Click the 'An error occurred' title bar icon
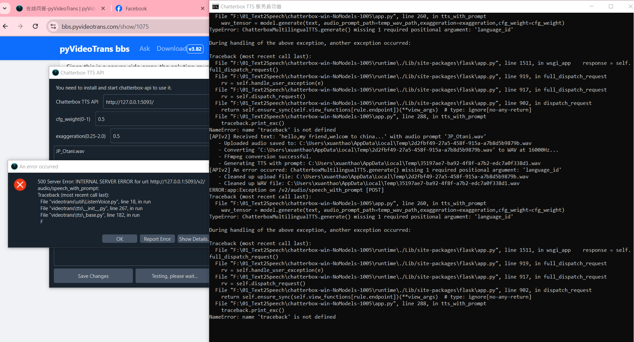The image size is (634, 342). point(14,167)
